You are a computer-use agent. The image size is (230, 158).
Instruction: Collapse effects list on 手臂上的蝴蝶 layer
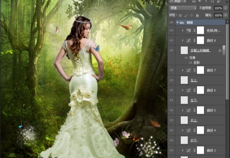224,50
